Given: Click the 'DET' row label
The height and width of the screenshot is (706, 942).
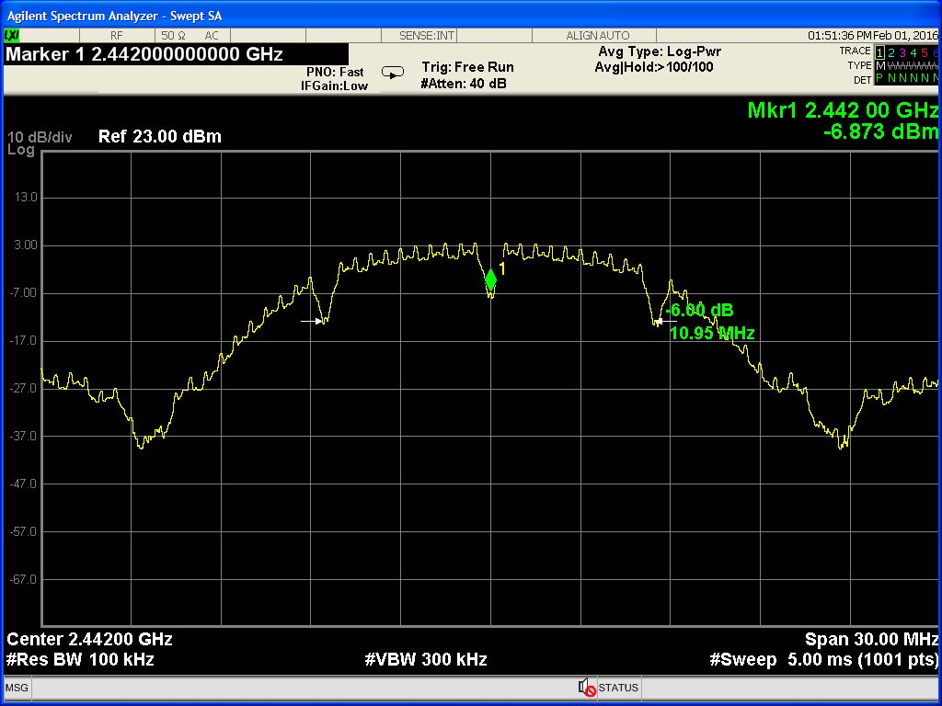Looking at the screenshot, I should (862, 80).
